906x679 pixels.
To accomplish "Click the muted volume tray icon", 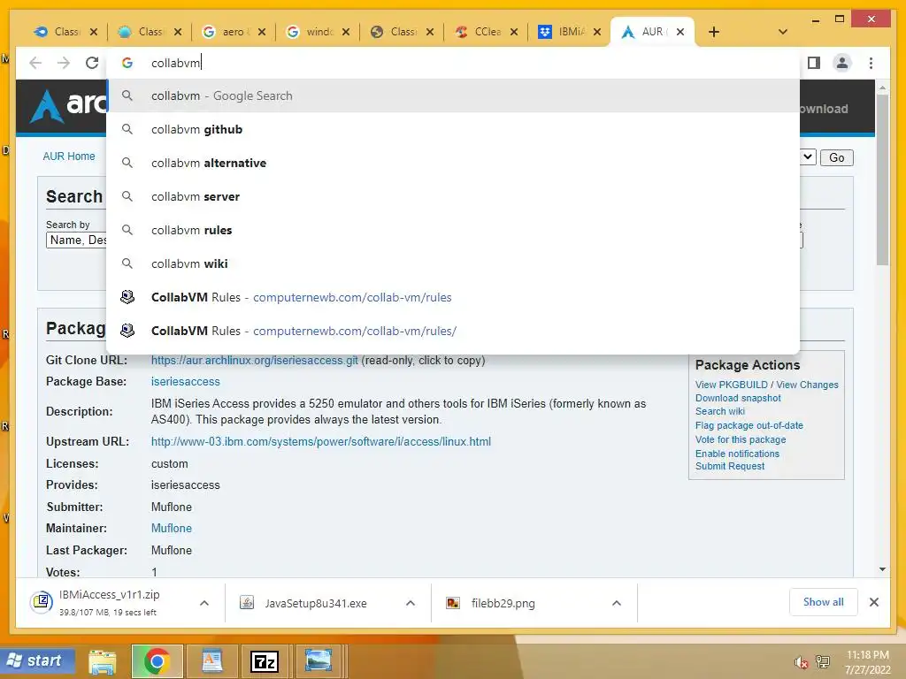I will [801, 662].
